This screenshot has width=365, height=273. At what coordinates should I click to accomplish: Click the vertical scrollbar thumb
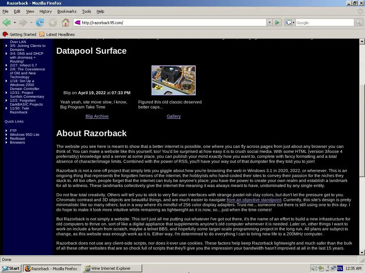[362, 130]
